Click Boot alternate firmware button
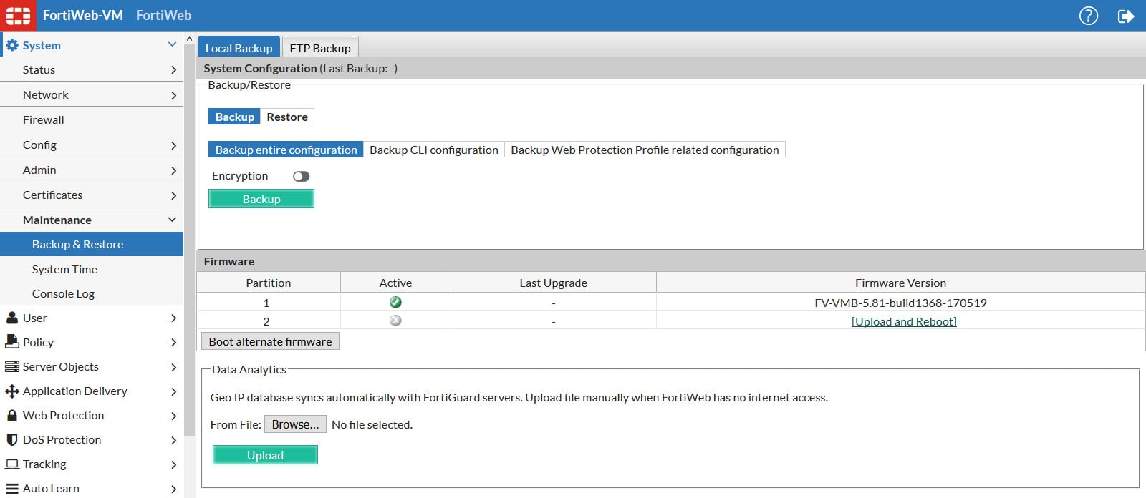 point(270,341)
